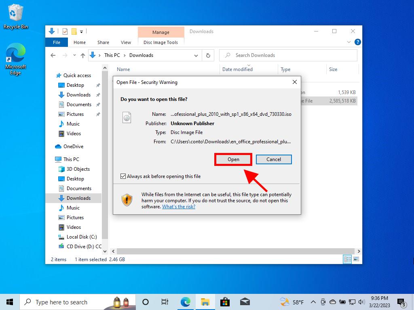414x310 pixels.
Task: Open the Recycle Bin desktop icon
Action: pyautogui.click(x=16, y=16)
